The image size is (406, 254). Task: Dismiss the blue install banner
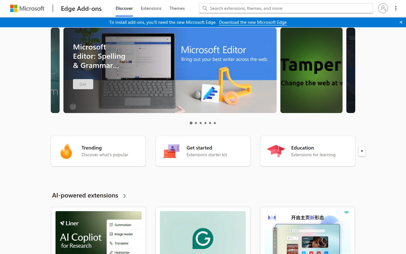coord(401,22)
